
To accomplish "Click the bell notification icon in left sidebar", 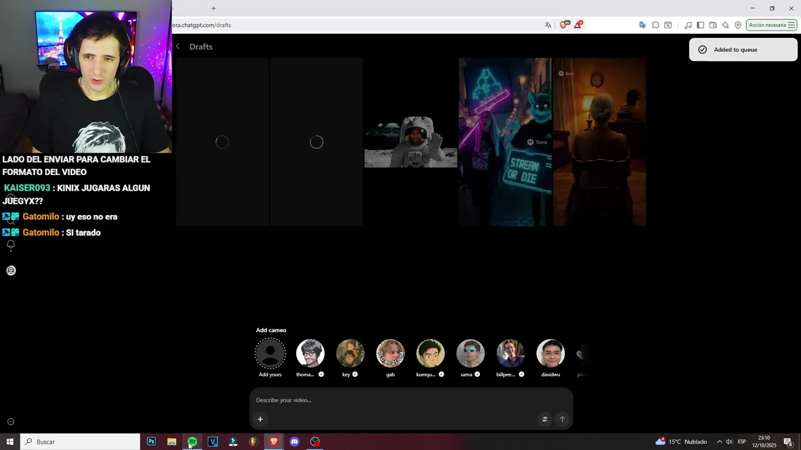I will click(x=11, y=244).
